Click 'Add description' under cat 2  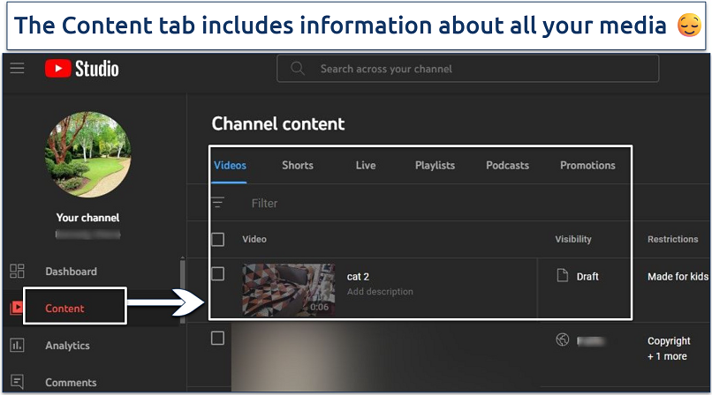[380, 292]
